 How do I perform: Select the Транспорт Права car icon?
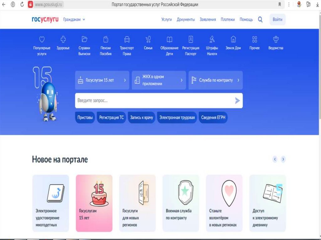point(127,39)
